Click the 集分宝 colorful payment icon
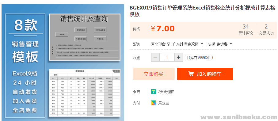The width and height of the screenshot is (278, 121). [x=153, y=103]
